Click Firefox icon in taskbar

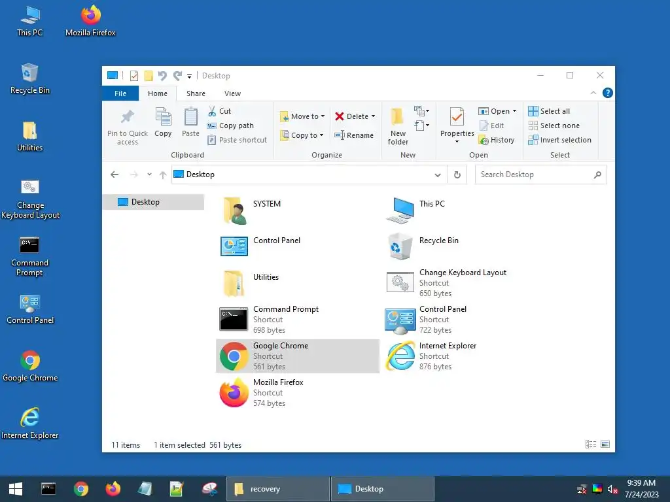pos(113,489)
